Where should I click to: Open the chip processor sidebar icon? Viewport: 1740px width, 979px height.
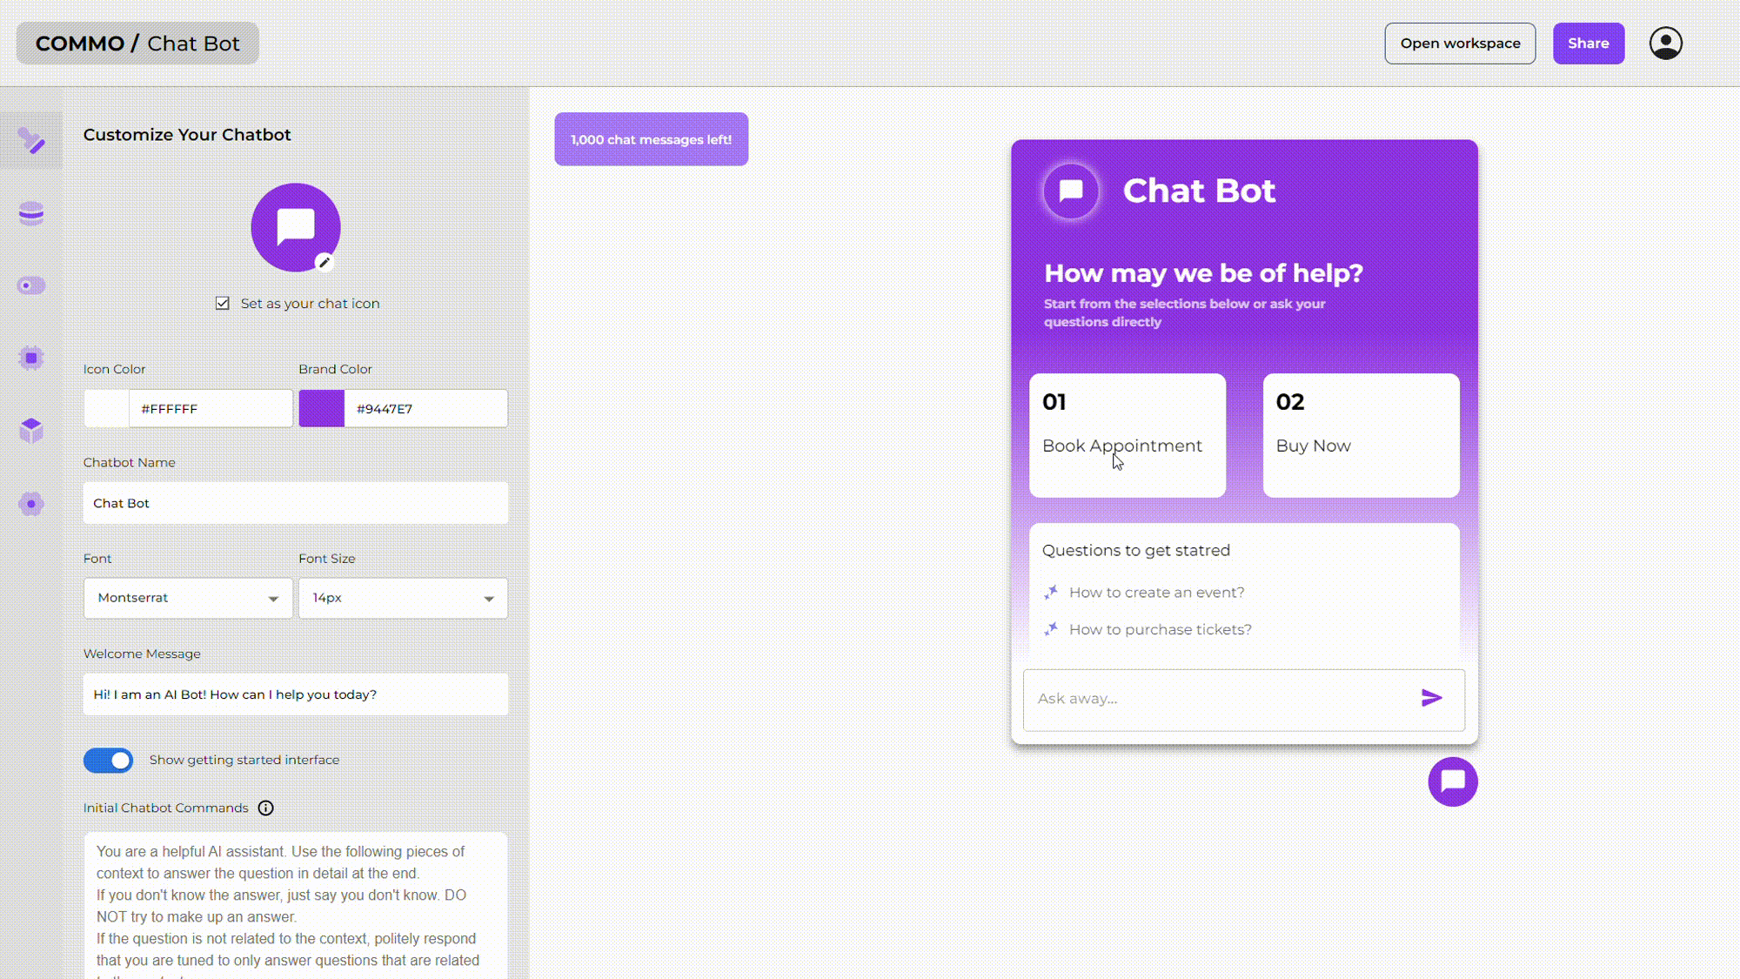(31, 358)
